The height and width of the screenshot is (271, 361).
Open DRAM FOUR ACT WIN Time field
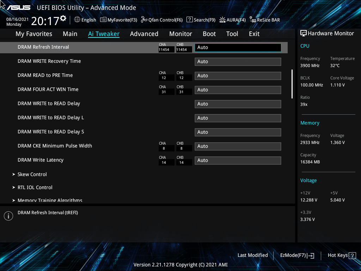[x=238, y=90]
